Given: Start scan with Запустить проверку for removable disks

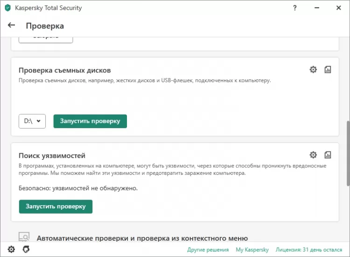Looking at the screenshot, I should click(x=90, y=121).
